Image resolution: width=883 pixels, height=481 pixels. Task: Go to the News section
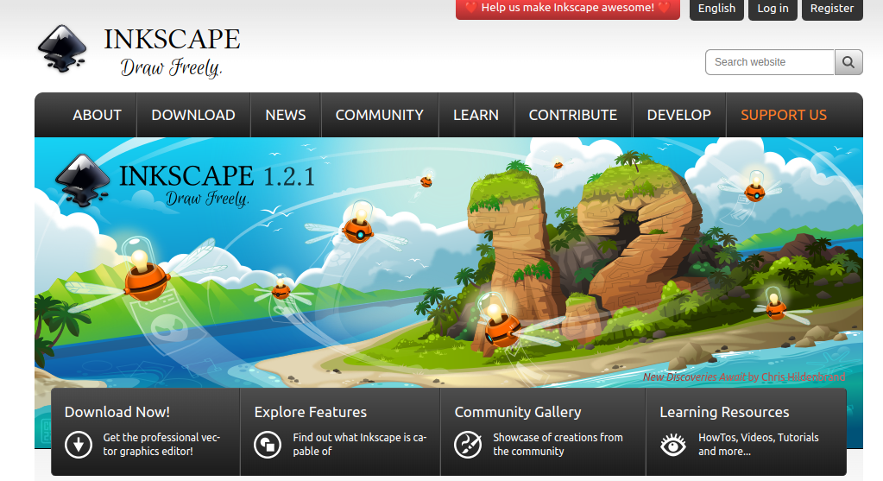(286, 115)
